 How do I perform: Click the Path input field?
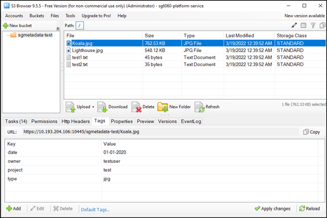pos(79,25)
